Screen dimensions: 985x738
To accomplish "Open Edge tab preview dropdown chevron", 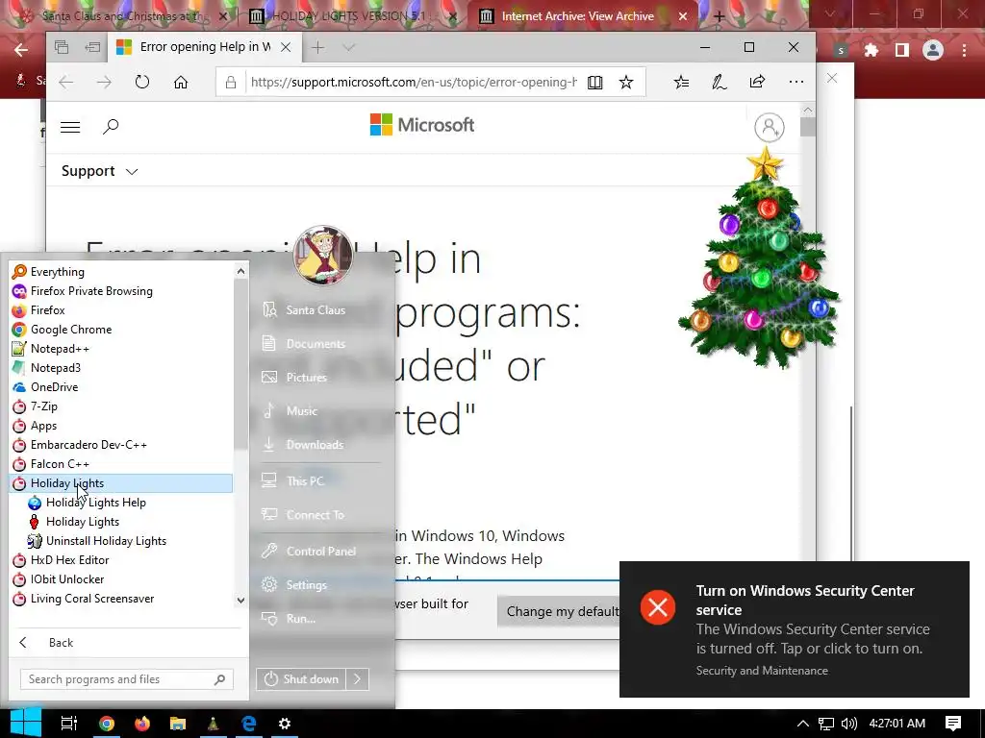I will [x=349, y=48].
